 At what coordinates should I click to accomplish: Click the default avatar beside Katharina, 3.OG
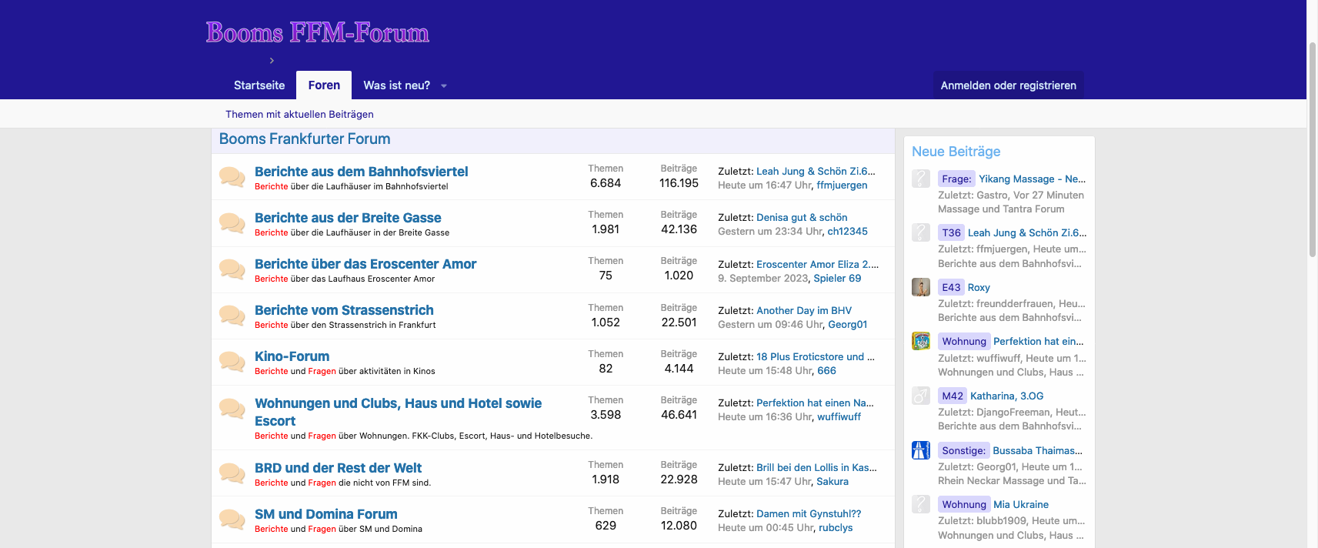(x=921, y=396)
